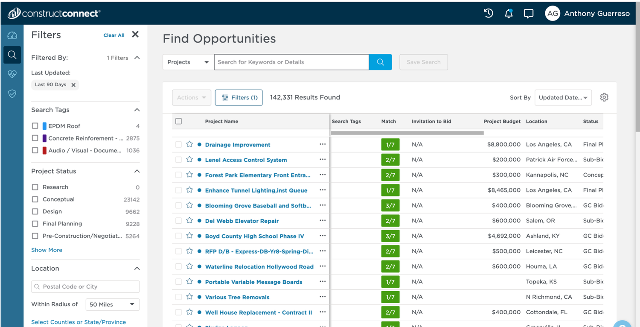
Task: Click the Location column header
Action: pyautogui.click(x=536, y=121)
